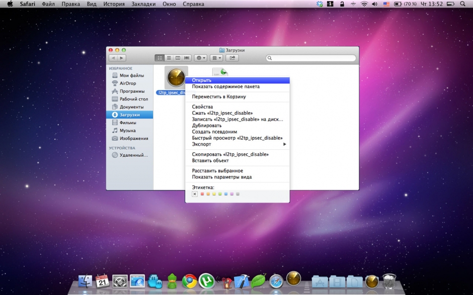Click the Wi-Fi status icon
Image resolution: width=473 pixels, height=295 pixels.
click(364, 4)
